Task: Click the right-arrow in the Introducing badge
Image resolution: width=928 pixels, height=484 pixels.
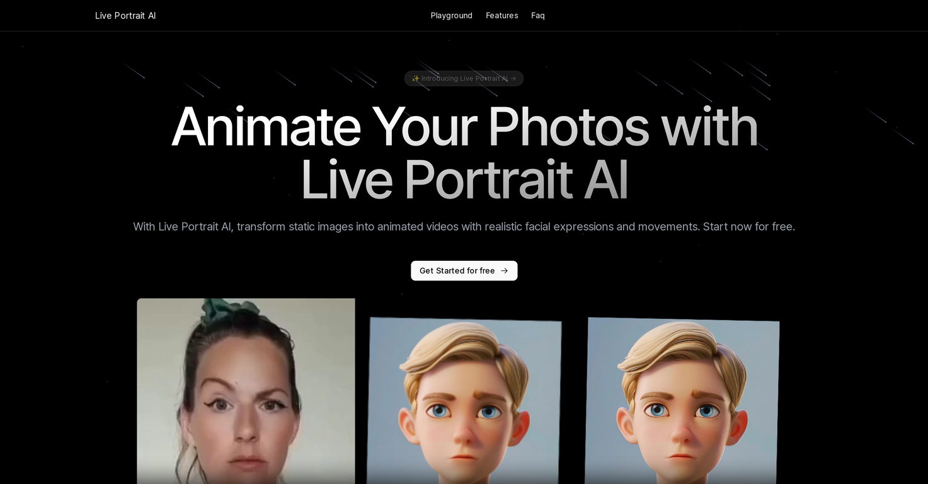Action: 513,78
